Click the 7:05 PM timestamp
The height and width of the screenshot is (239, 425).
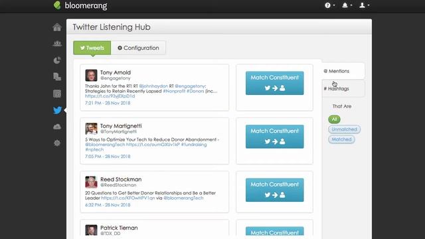(108, 157)
